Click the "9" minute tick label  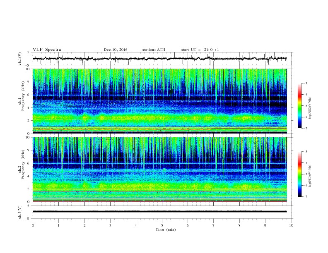tap(265, 225)
